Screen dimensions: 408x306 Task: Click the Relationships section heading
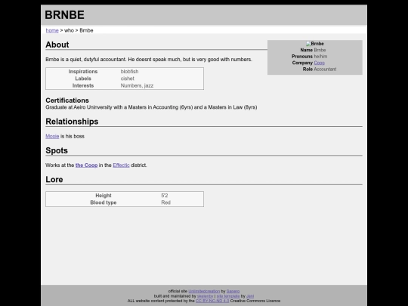coord(72,122)
